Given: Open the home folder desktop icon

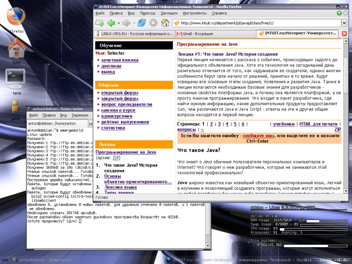Looking at the screenshot, I should point(16,48).
